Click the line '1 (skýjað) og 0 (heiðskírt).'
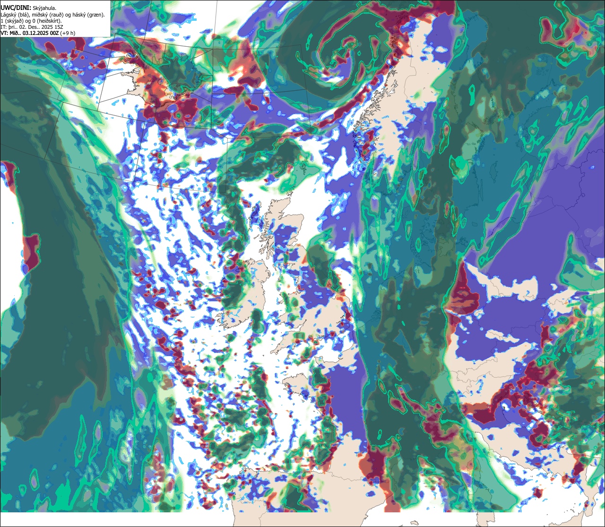 [31, 21]
